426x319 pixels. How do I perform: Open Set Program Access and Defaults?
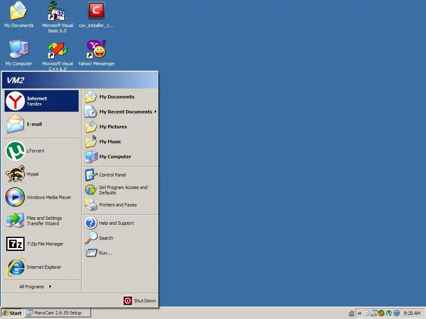pyautogui.click(x=121, y=190)
